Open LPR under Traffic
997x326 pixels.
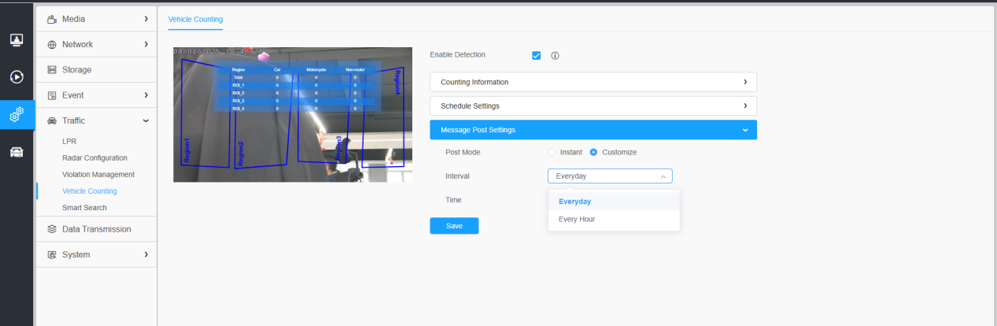click(x=69, y=142)
